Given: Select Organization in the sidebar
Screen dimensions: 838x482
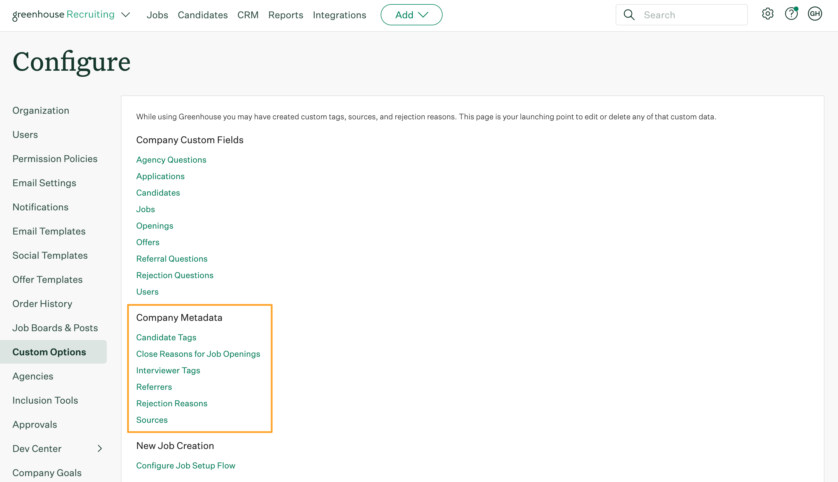Looking at the screenshot, I should (x=41, y=110).
